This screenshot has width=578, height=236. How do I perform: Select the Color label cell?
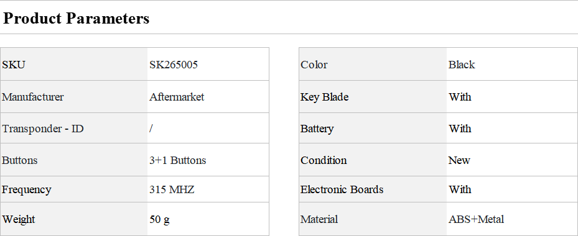373,64
